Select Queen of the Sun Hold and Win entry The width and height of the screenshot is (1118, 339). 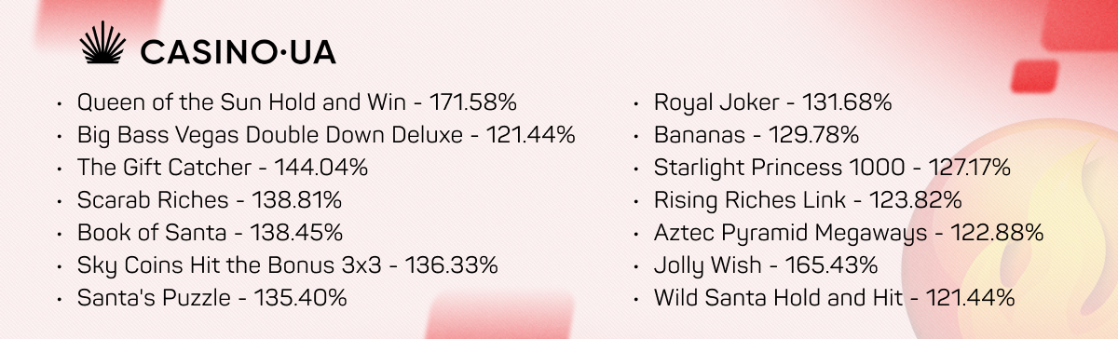pos(297,102)
